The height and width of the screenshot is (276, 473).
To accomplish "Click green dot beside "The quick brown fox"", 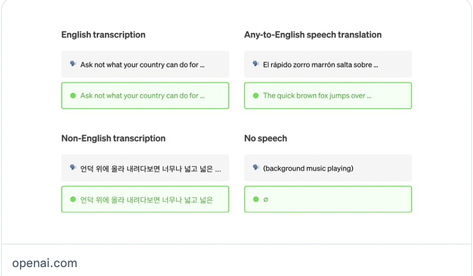I will pos(256,96).
